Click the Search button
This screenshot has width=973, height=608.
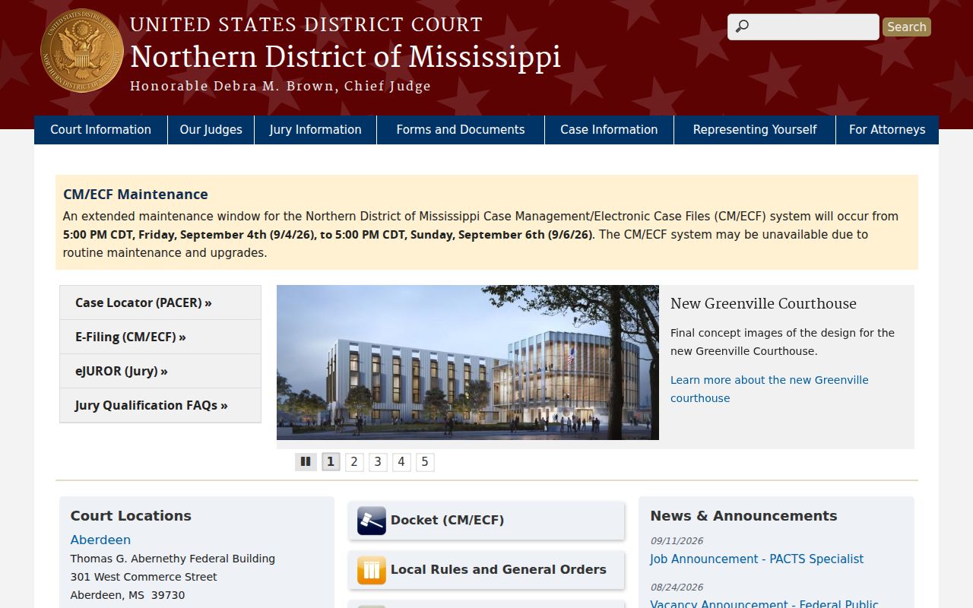(x=907, y=27)
